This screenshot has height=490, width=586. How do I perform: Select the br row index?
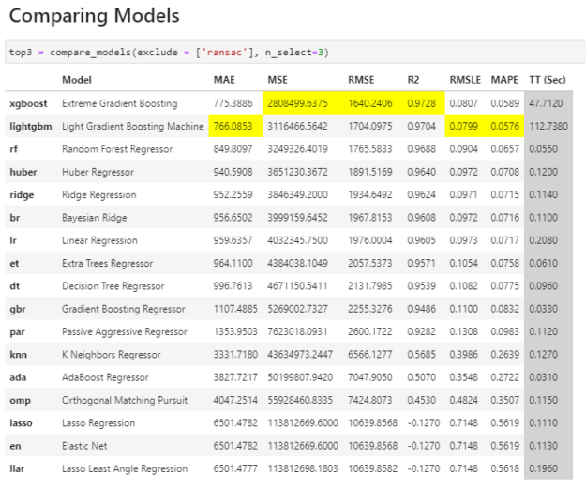[x=15, y=218]
